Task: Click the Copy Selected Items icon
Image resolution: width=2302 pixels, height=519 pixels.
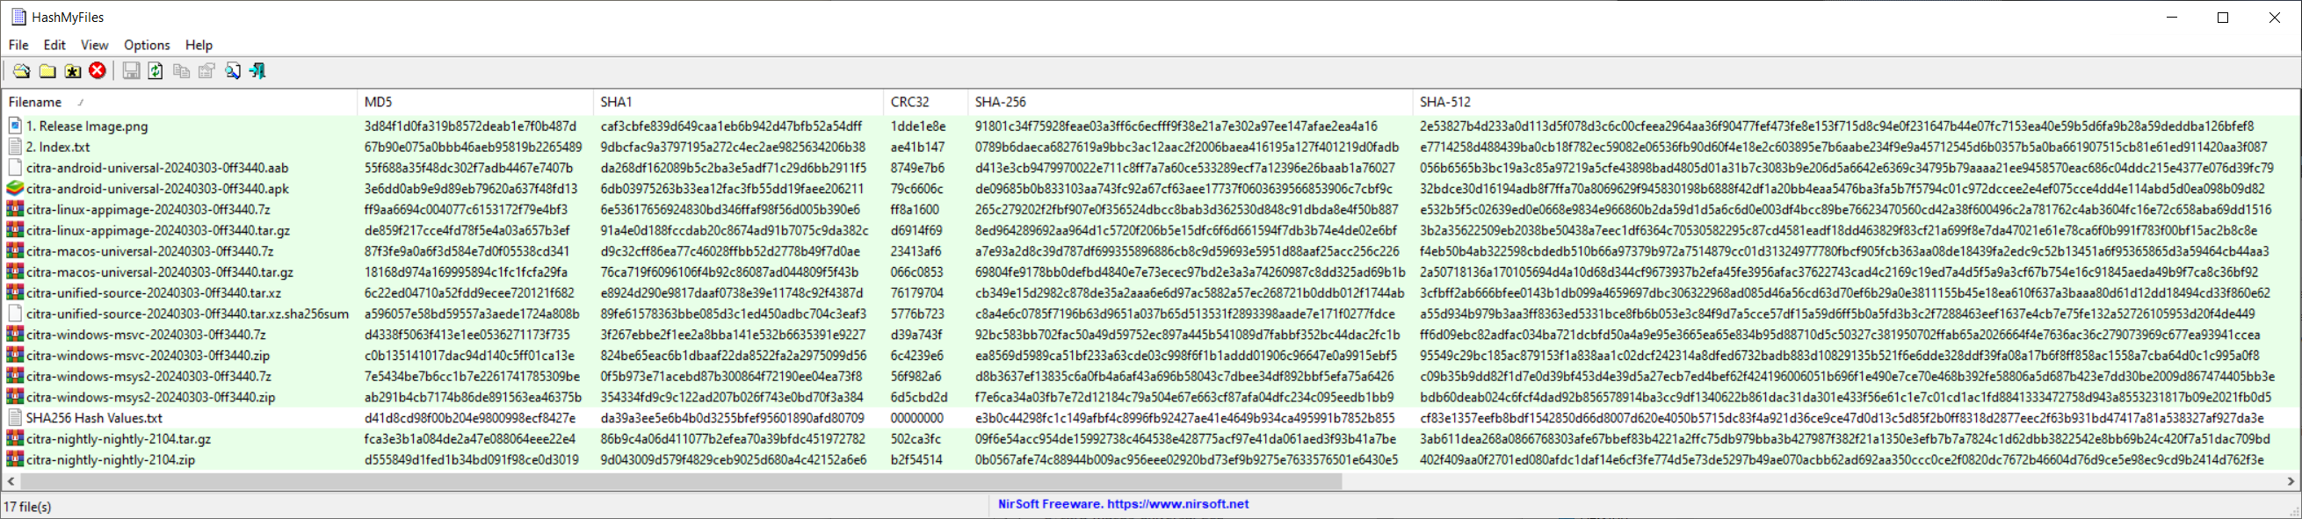Action: click(x=181, y=70)
